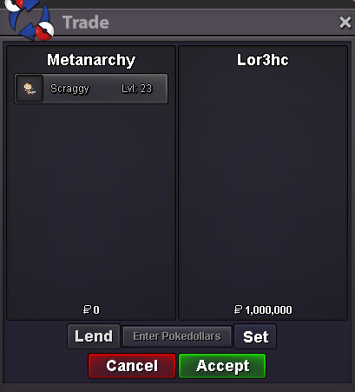Viewport: 355px width, 392px height.
Task: Click the empty area below Scraggy in Metanarchy's panel
Action: pyautogui.click(x=91, y=203)
